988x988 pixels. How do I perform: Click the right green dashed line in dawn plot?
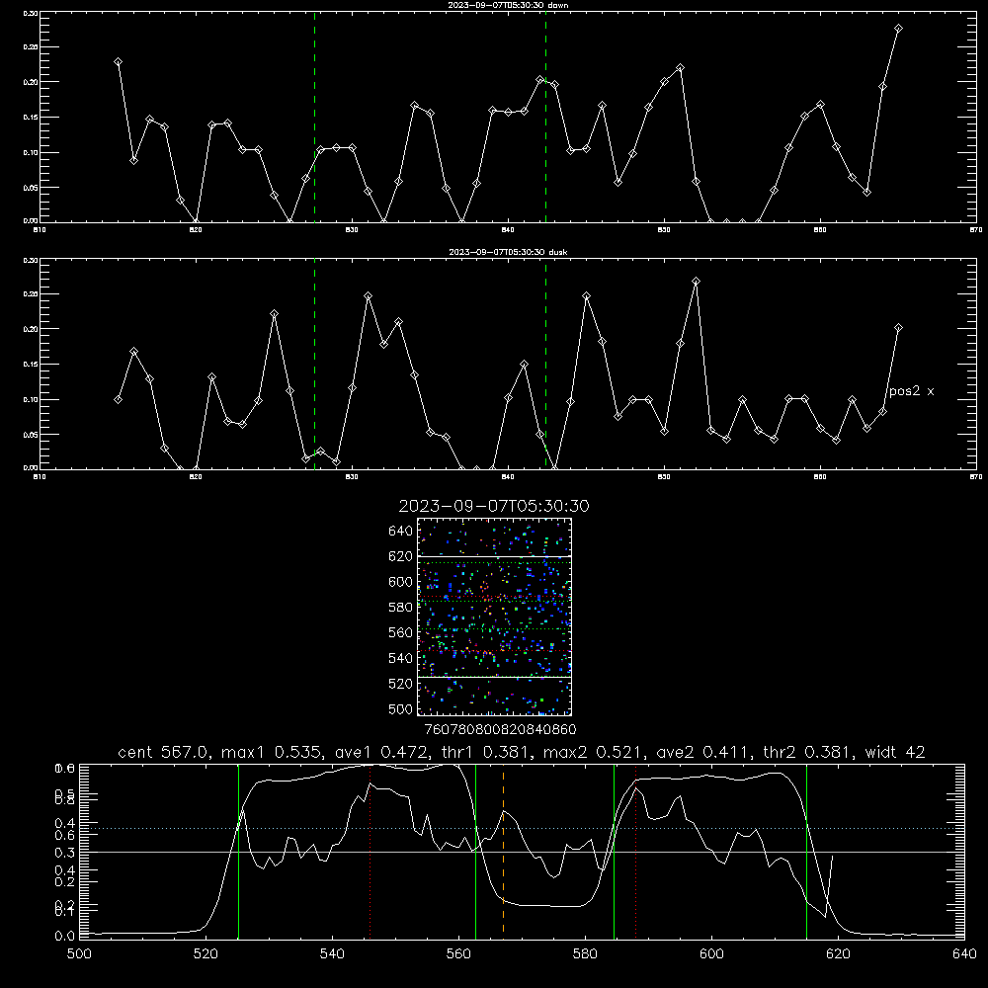pos(545,117)
